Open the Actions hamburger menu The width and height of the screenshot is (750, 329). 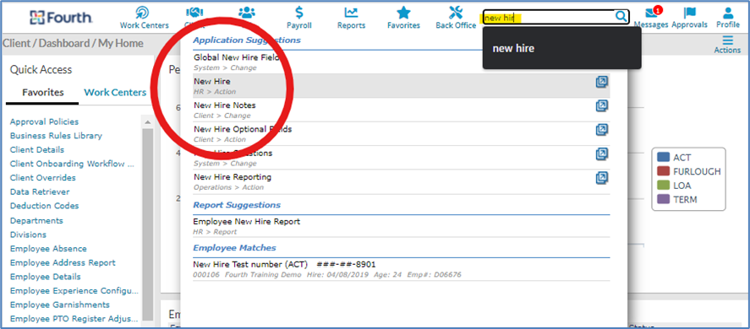click(727, 40)
